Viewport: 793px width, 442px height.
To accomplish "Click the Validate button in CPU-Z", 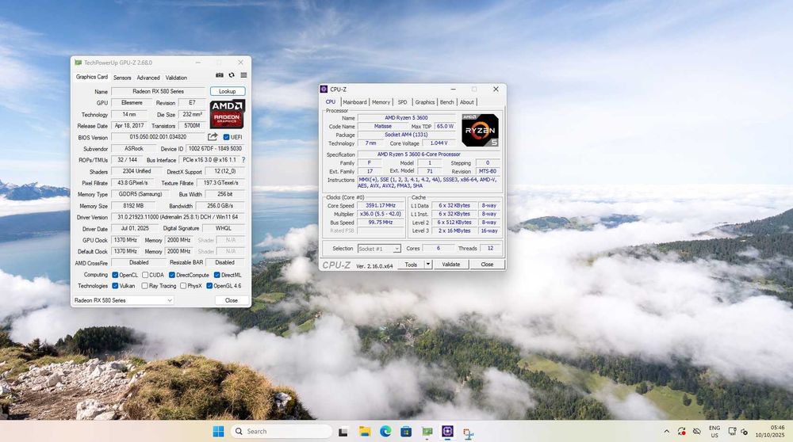I will click(x=450, y=265).
